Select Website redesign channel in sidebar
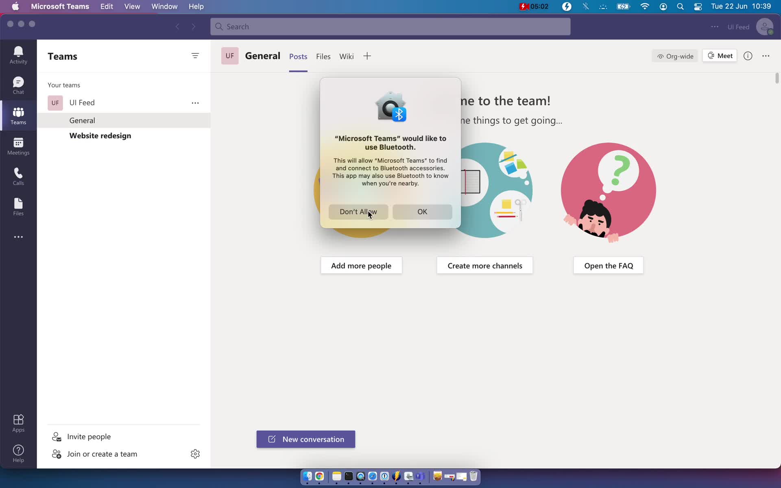The image size is (781, 488). click(100, 135)
